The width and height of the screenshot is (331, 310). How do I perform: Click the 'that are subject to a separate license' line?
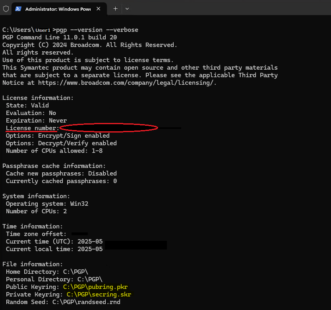(140, 75)
